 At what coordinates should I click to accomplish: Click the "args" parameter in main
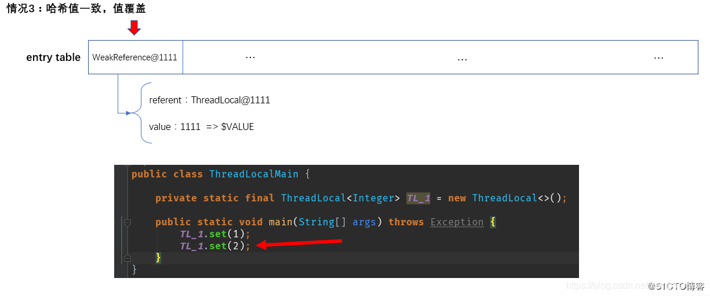tap(365, 222)
